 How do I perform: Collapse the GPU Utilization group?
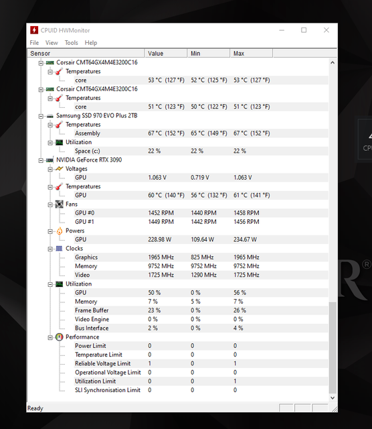(50, 284)
